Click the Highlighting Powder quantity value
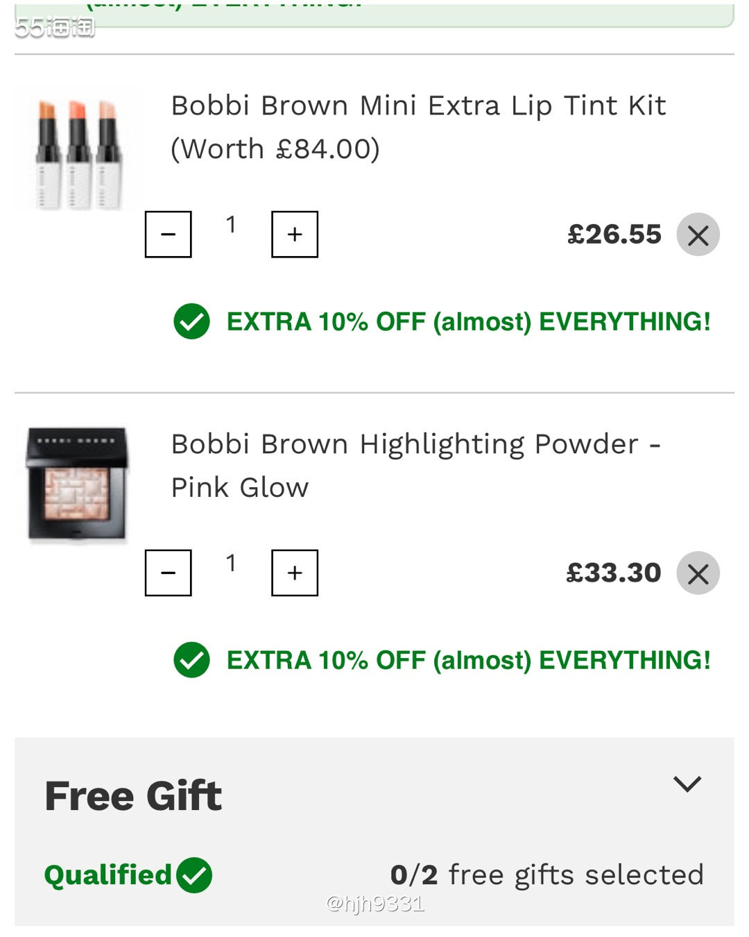The width and height of the screenshot is (749, 937). [231, 564]
